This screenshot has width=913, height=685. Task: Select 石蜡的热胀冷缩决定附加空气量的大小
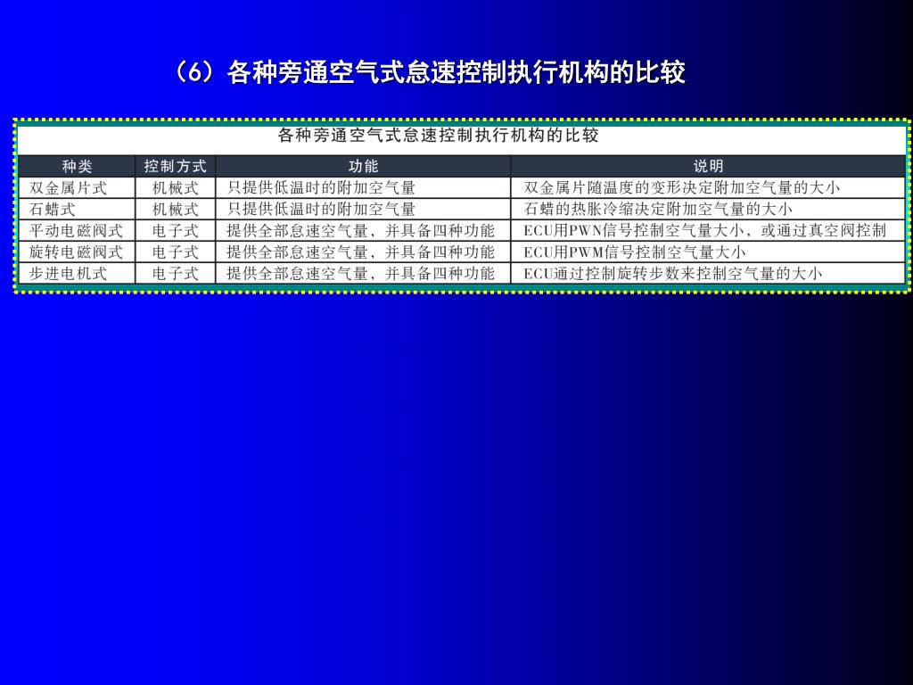[708, 209]
